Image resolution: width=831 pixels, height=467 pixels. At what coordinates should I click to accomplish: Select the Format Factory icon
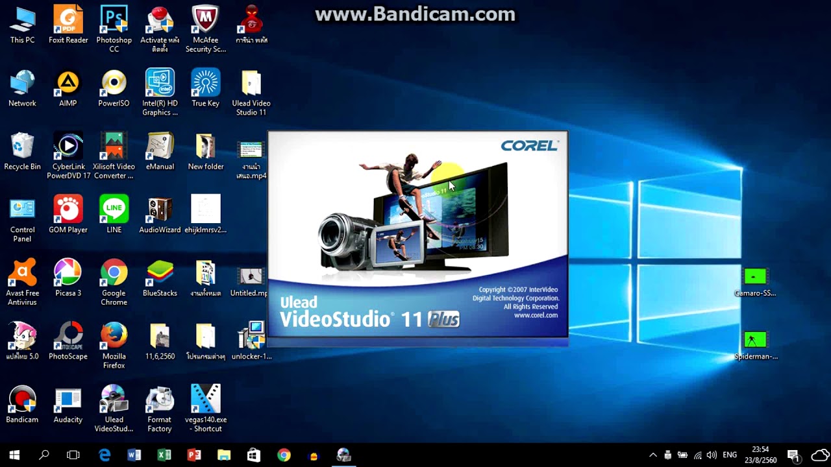click(x=160, y=409)
